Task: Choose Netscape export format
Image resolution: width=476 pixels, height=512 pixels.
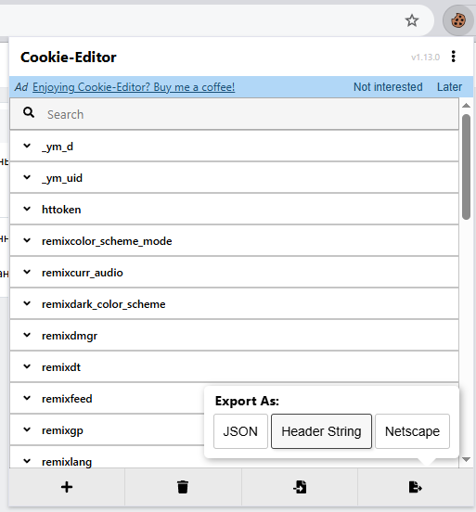Action: click(412, 431)
